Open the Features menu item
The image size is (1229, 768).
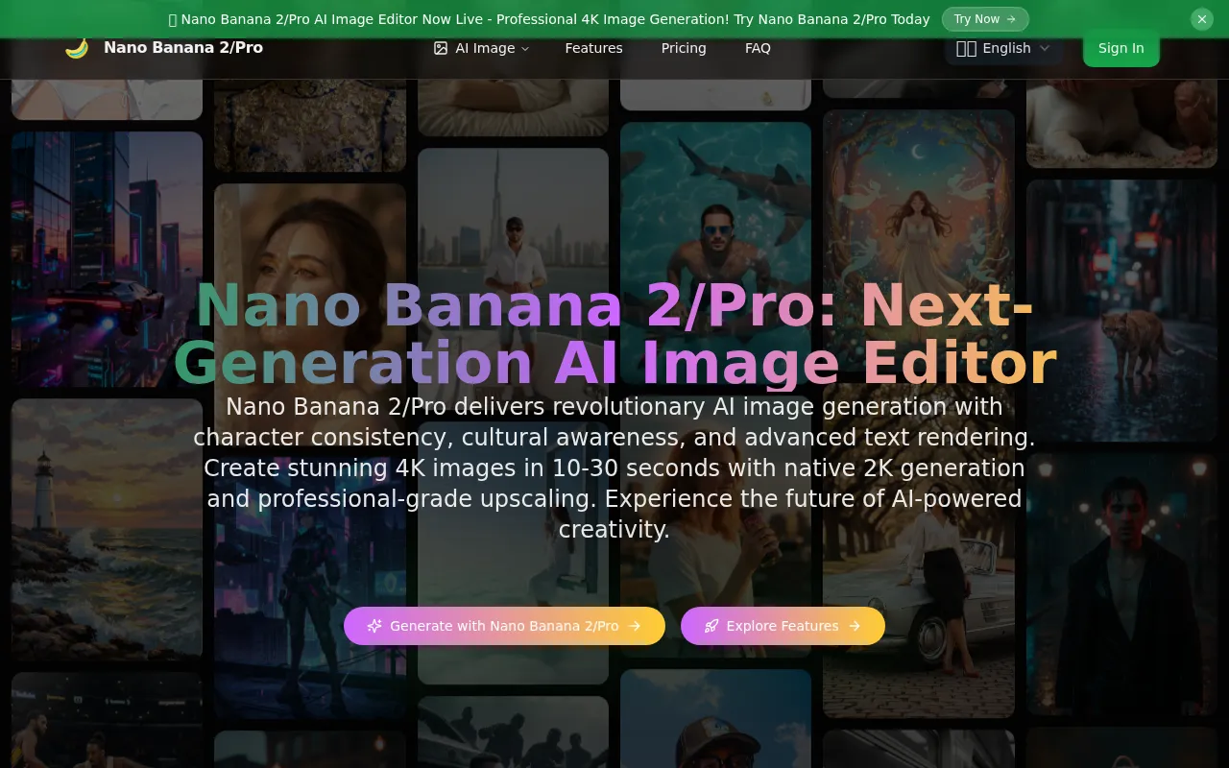pos(593,48)
